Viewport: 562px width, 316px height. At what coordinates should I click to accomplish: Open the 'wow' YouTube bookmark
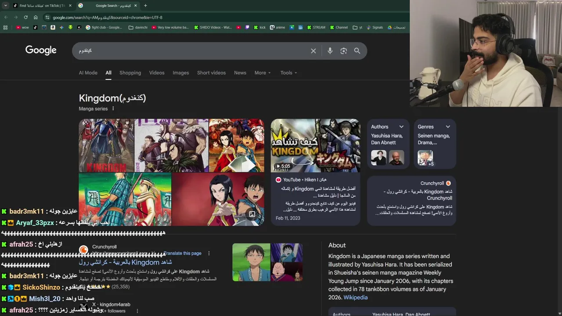22,27
